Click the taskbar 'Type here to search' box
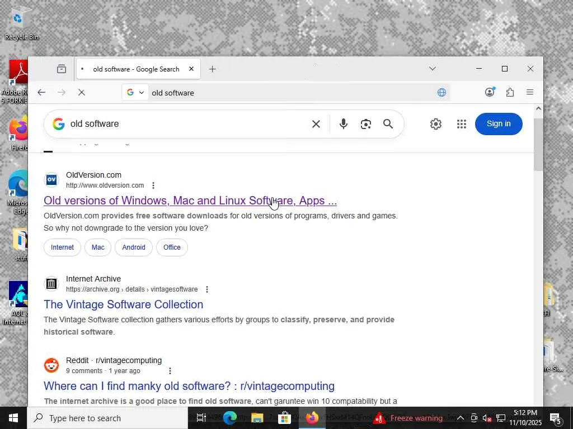This screenshot has width=573, height=429. [108, 418]
